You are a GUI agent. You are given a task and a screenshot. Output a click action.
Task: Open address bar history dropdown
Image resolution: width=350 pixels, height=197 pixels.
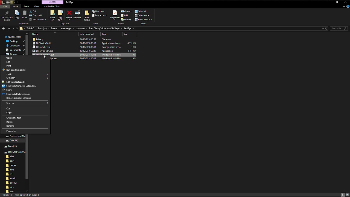(x=323, y=28)
